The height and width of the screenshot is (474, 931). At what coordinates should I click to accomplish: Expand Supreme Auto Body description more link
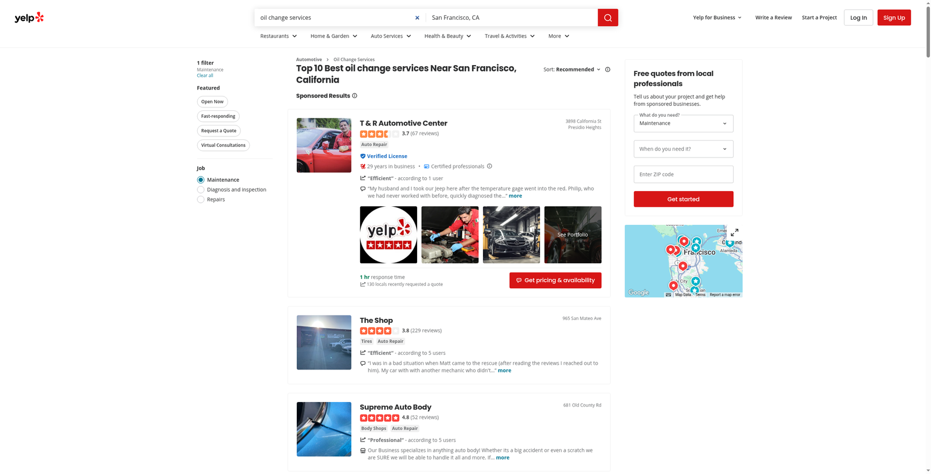coord(503,457)
